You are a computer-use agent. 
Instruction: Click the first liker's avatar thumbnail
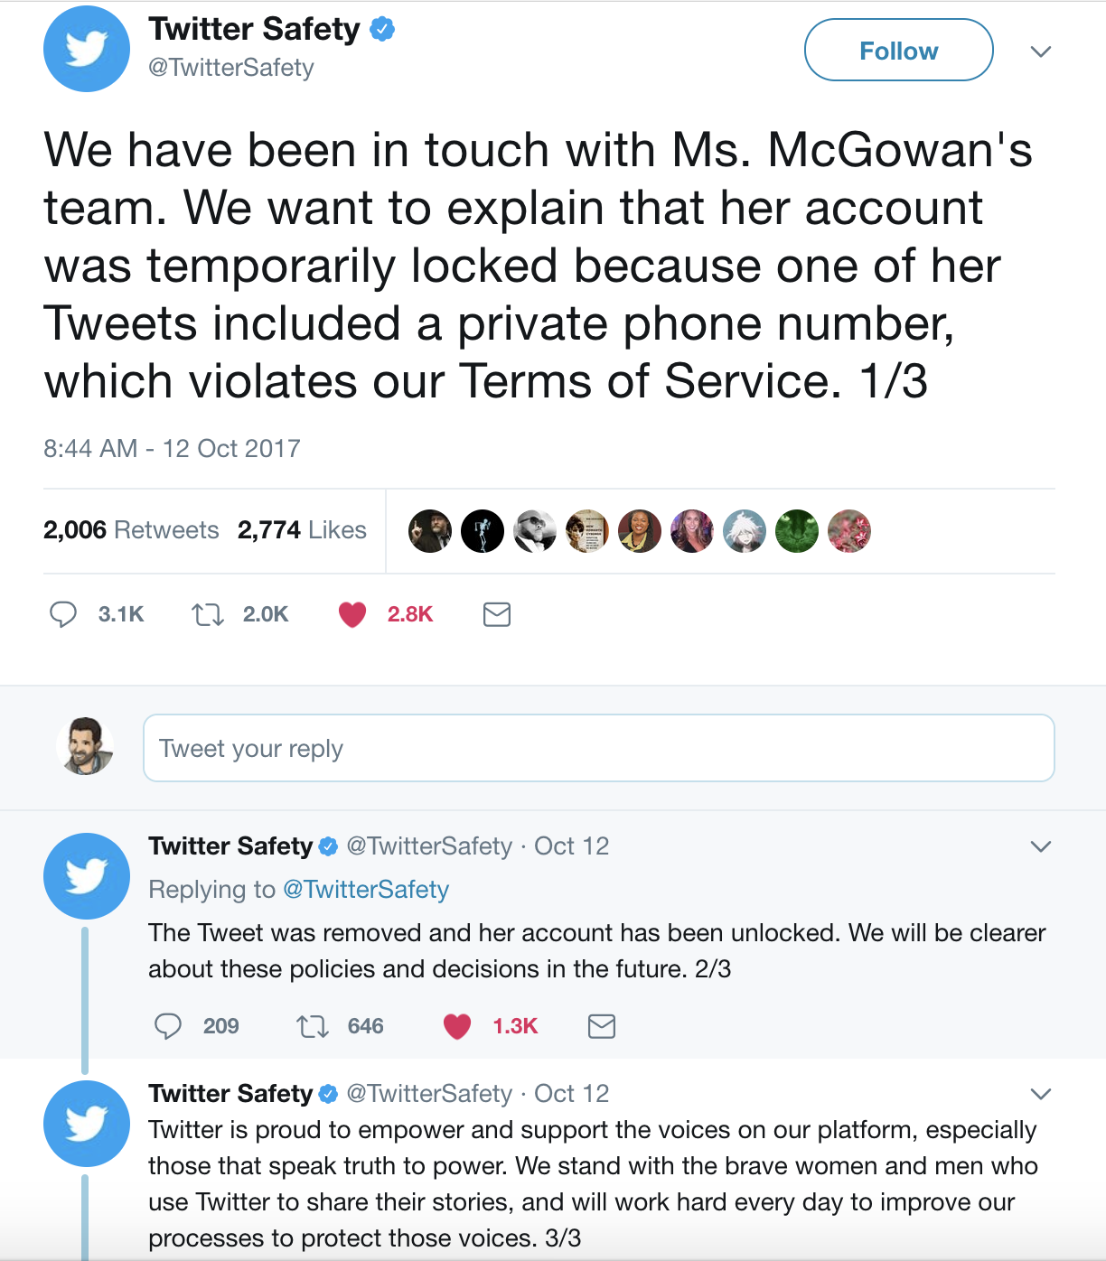(430, 531)
